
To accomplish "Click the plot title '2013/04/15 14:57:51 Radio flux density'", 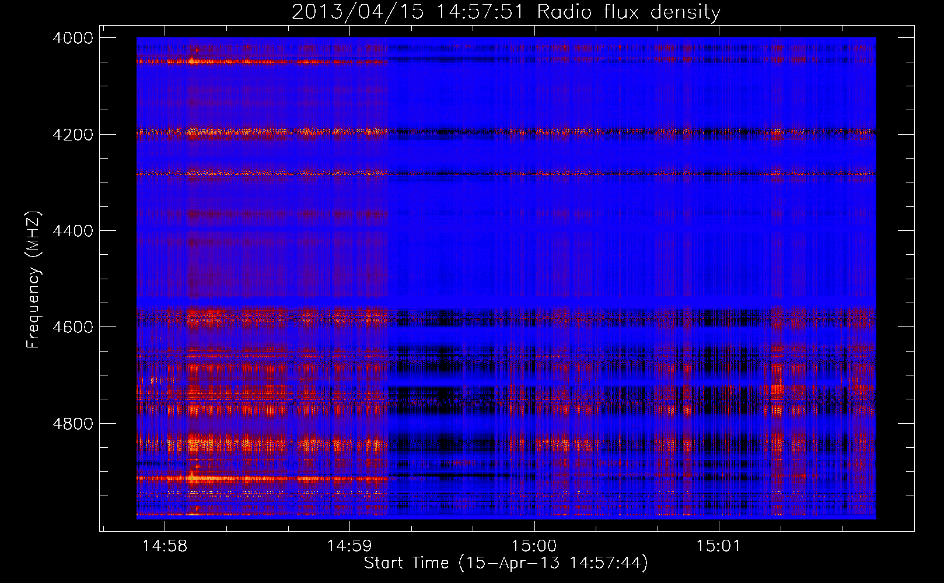I will tap(506, 12).
